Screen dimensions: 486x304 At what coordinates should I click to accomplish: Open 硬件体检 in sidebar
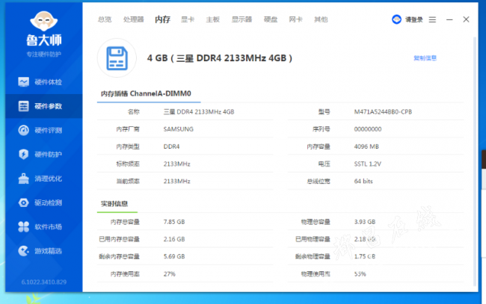(43, 82)
